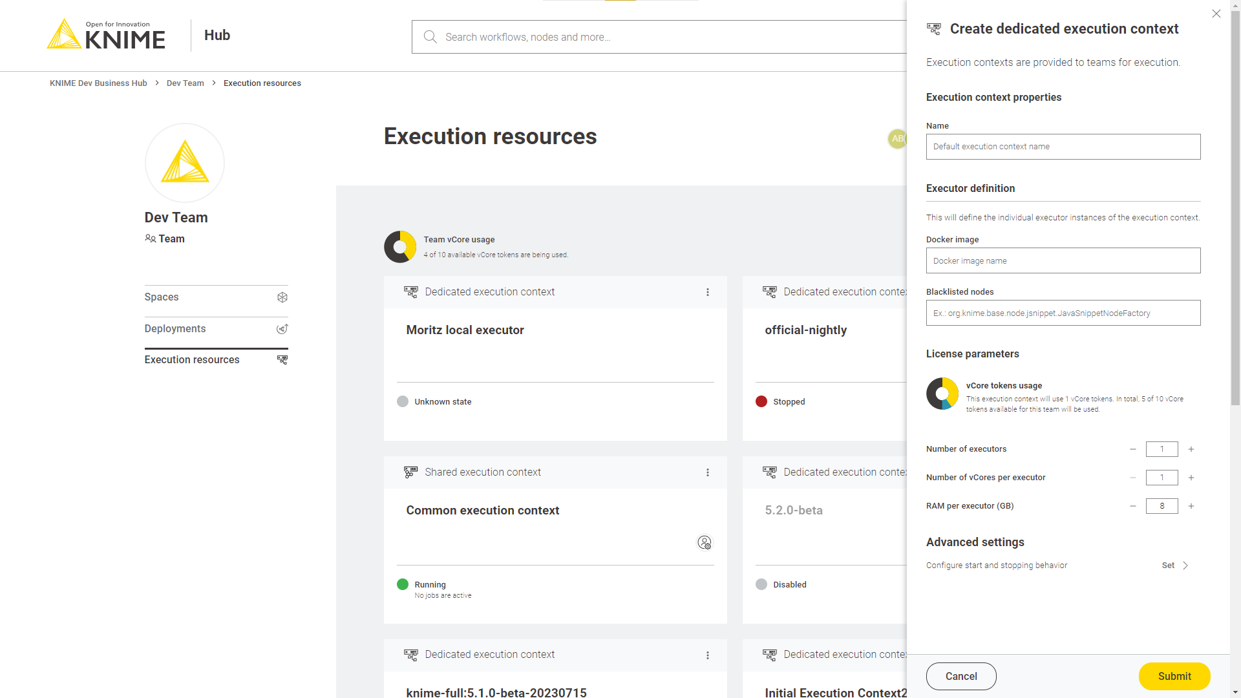
Task: Open the official-nightly card title
Action: [805, 330]
